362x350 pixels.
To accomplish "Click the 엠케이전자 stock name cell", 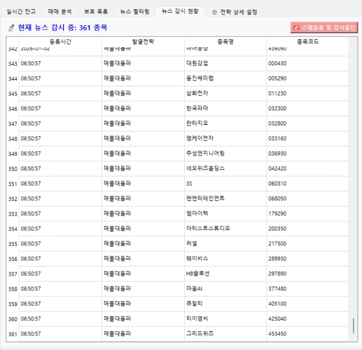I will [x=225, y=138].
